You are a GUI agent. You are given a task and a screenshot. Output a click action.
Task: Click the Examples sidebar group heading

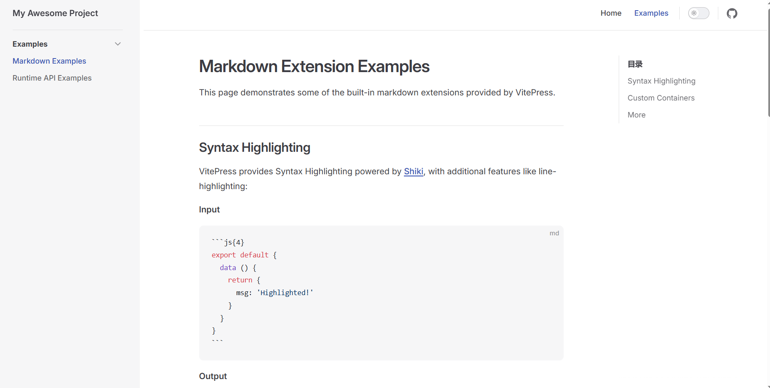(x=30, y=44)
